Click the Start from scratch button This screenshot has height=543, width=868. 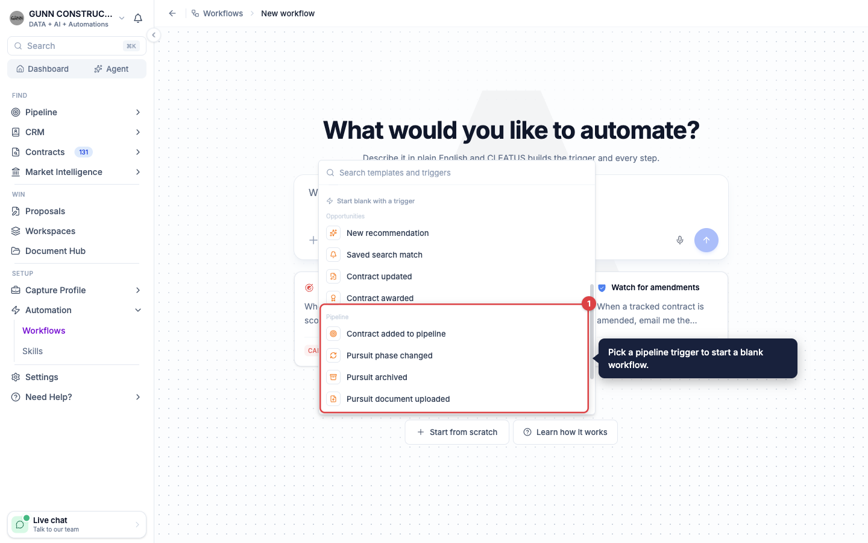pyautogui.click(x=457, y=432)
